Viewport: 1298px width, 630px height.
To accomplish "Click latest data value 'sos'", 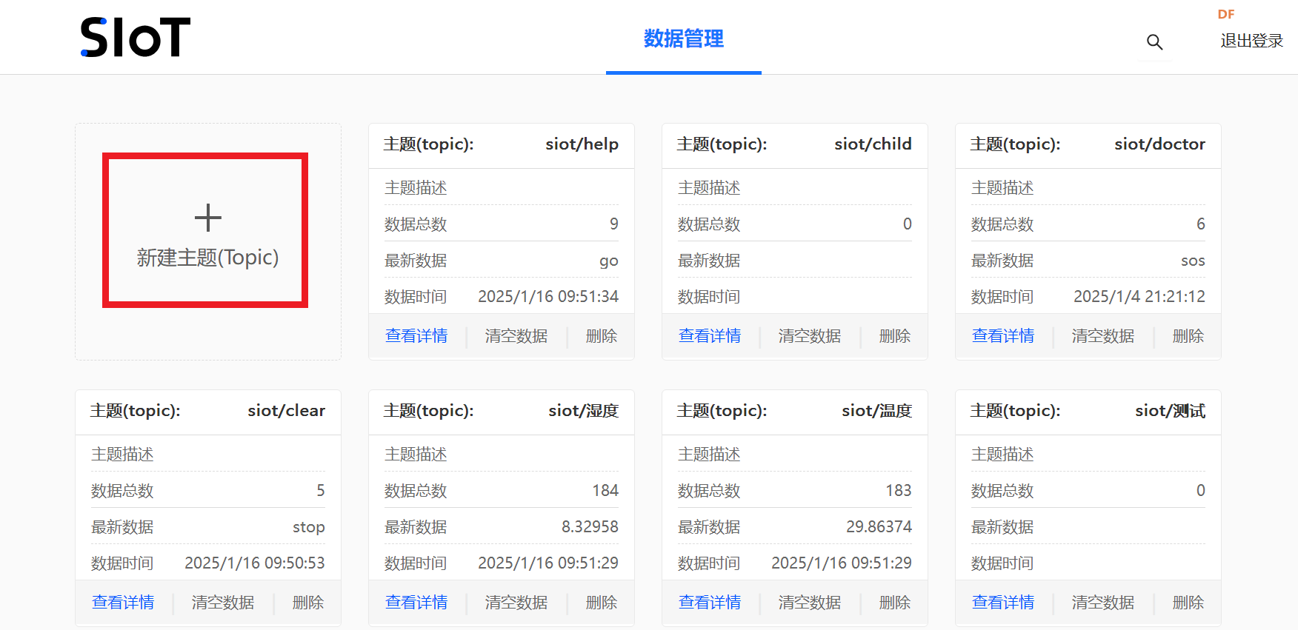I will click(1194, 261).
